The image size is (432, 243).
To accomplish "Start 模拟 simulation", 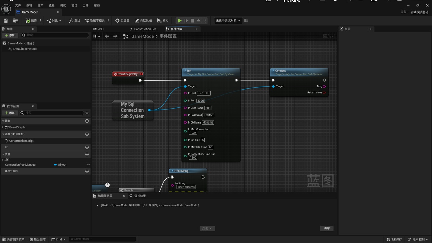I will pos(163,21).
